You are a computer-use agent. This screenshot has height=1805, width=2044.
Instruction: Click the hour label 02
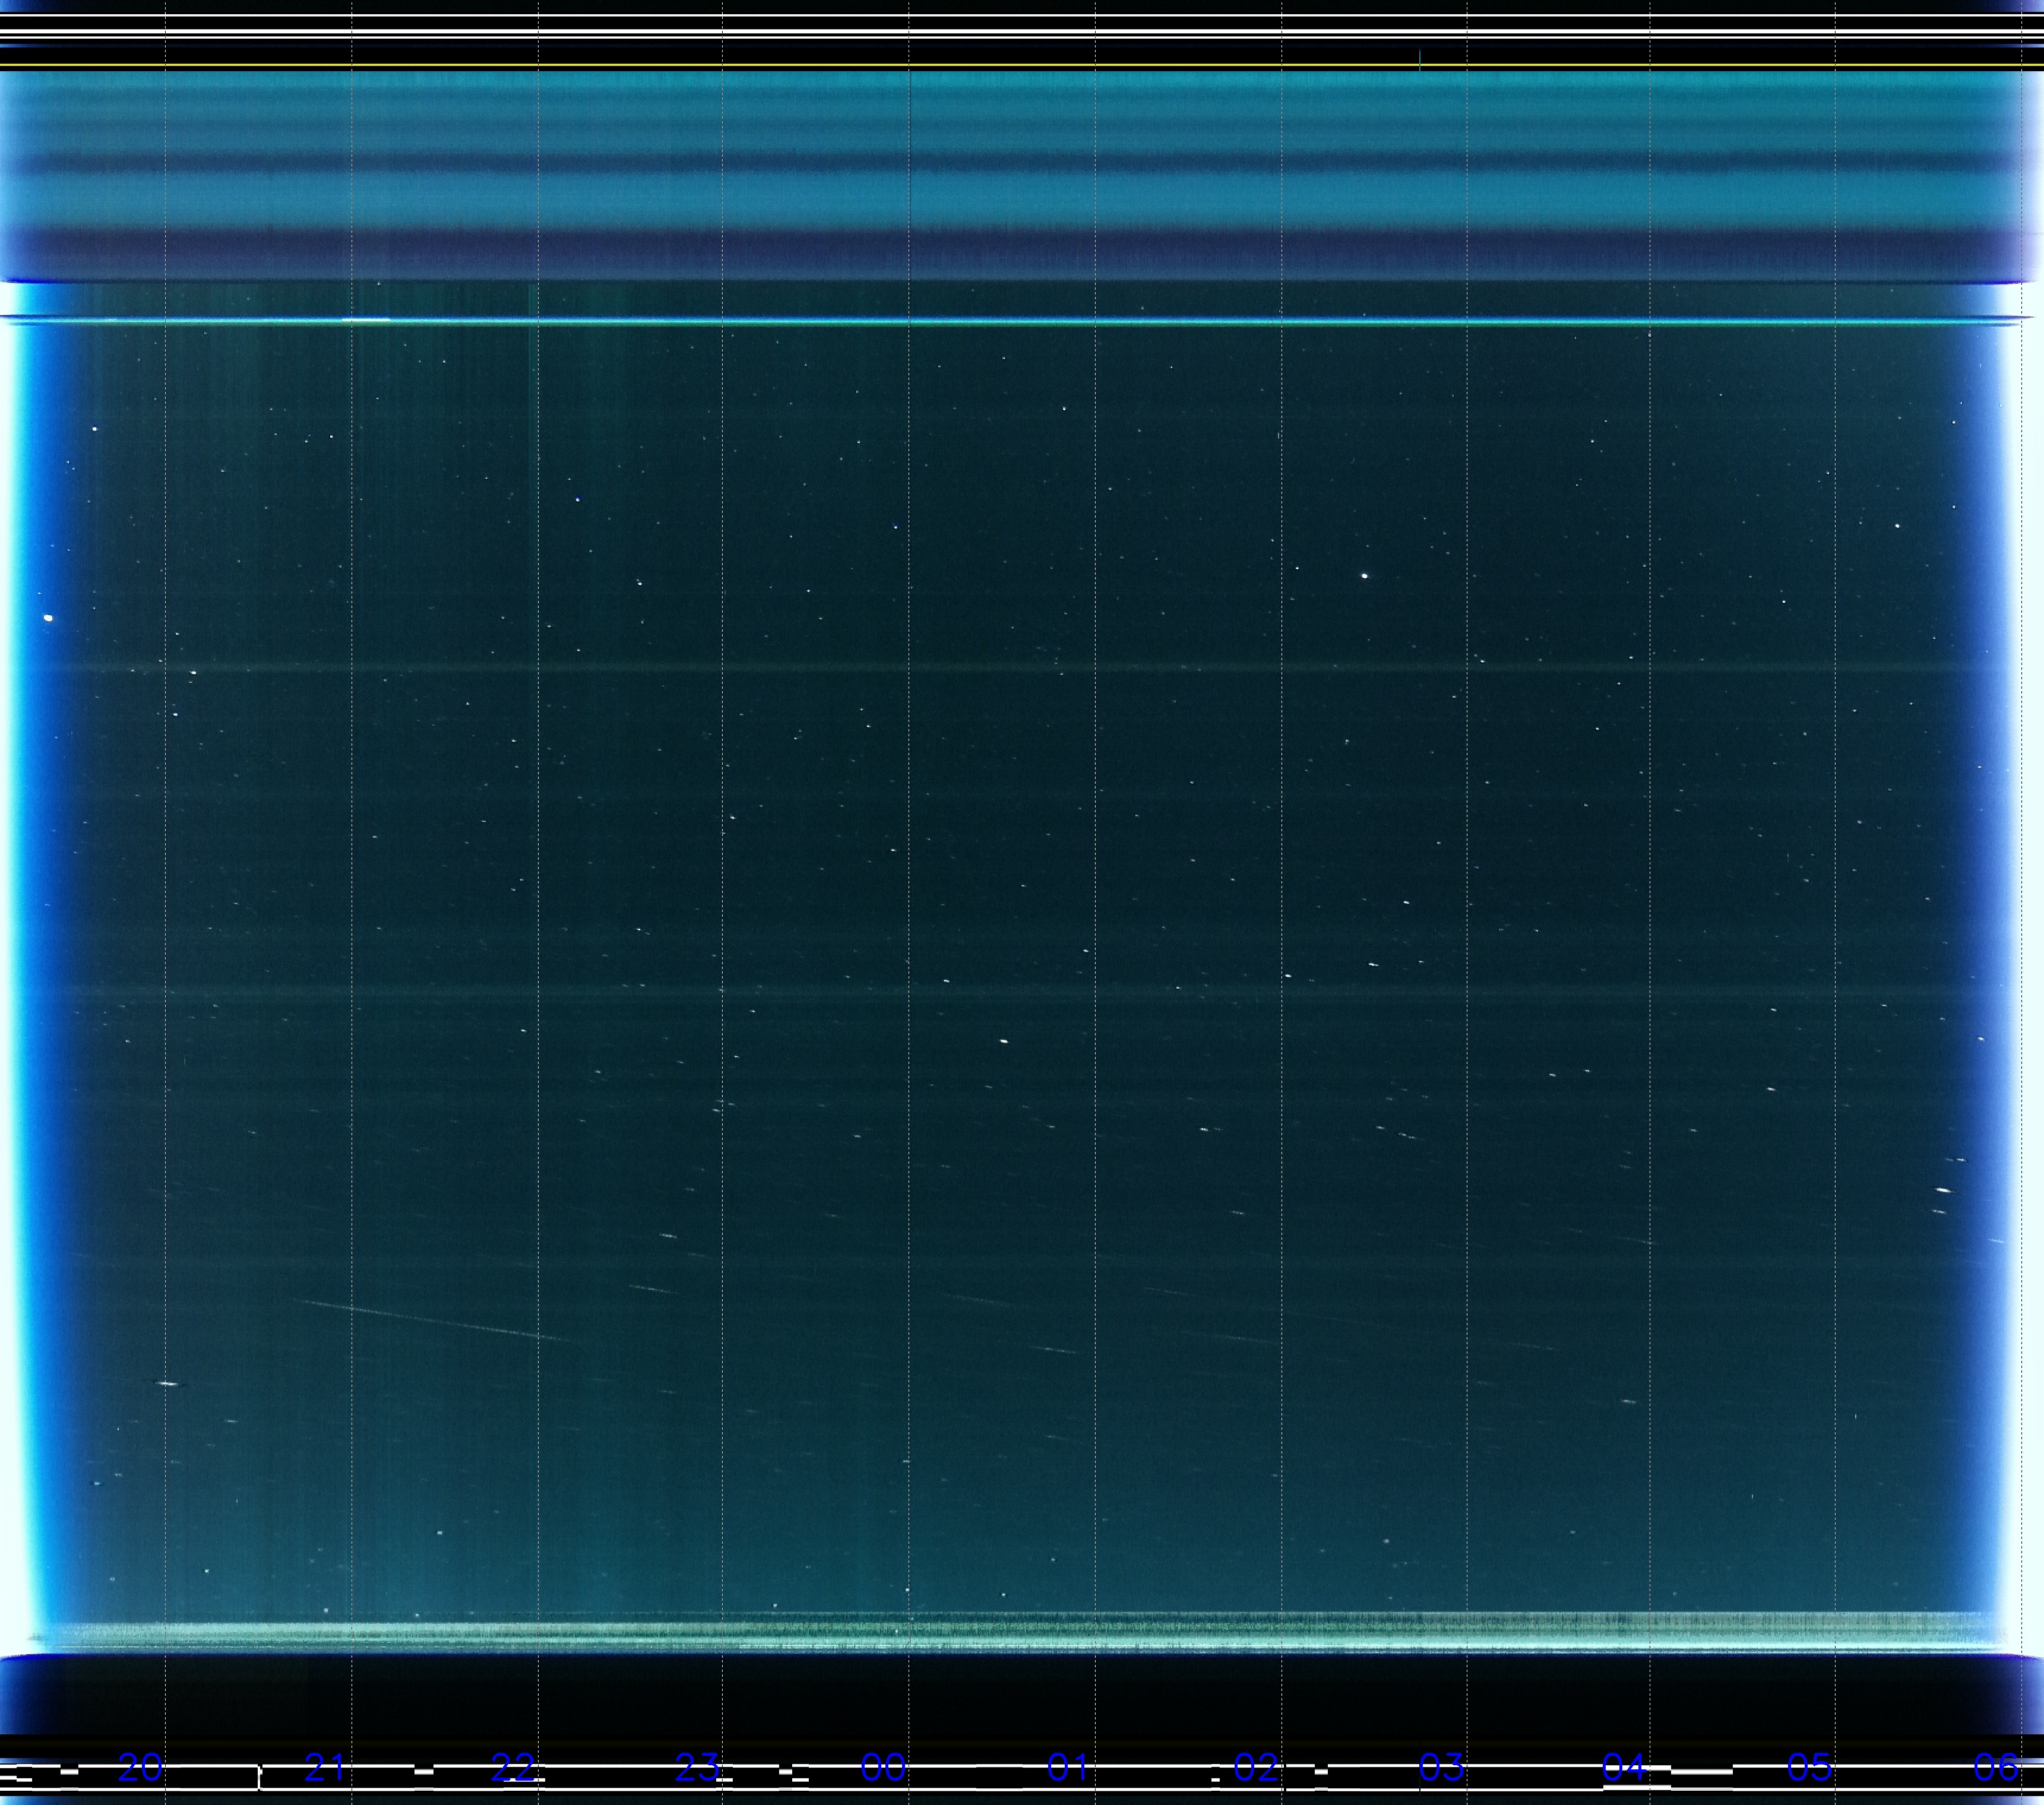click(1255, 1768)
